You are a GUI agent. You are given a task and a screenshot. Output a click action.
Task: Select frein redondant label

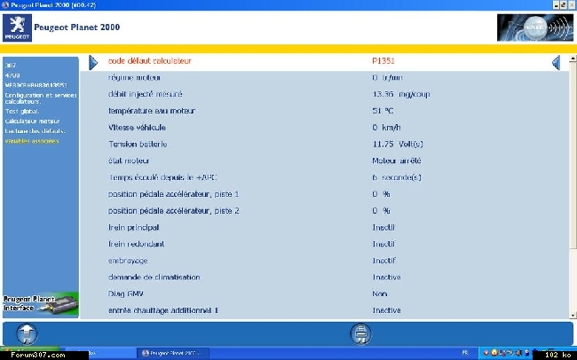tap(136, 244)
